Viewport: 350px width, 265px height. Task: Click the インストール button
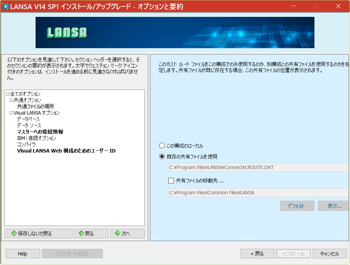pos(294,254)
